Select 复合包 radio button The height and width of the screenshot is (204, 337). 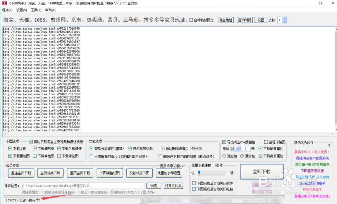tap(242, 156)
